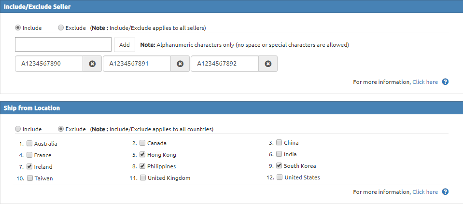Click the Taiwan label
Screen dimensions: 463x204
point(44,178)
